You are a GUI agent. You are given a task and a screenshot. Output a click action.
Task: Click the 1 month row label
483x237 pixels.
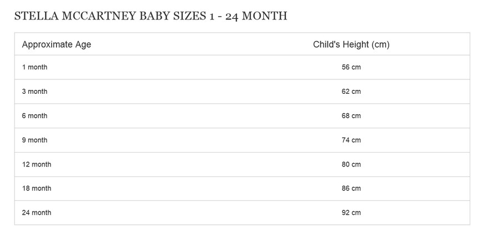click(34, 67)
